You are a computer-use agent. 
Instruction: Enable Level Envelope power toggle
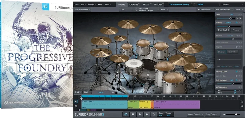236,42
